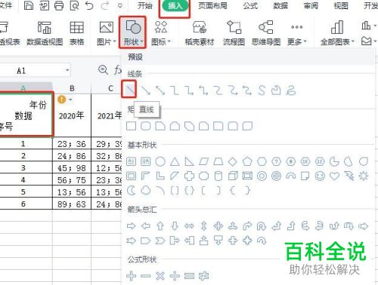Select the smiley face shape
378x285 pixels.
click(320, 176)
